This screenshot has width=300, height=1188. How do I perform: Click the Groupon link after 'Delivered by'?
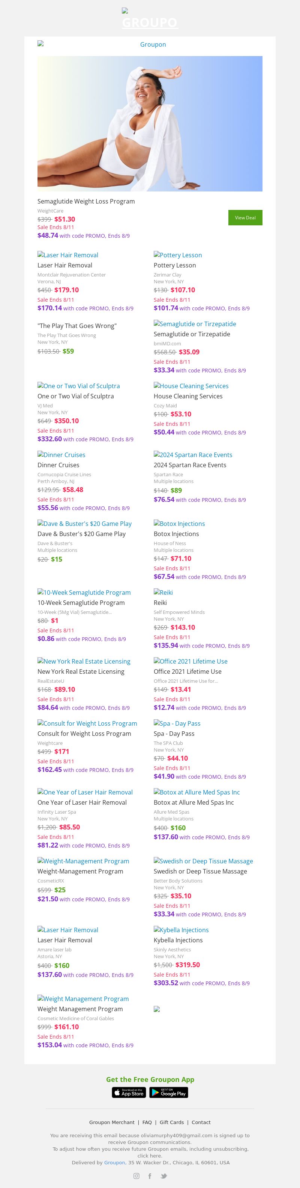tap(114, 1162)
